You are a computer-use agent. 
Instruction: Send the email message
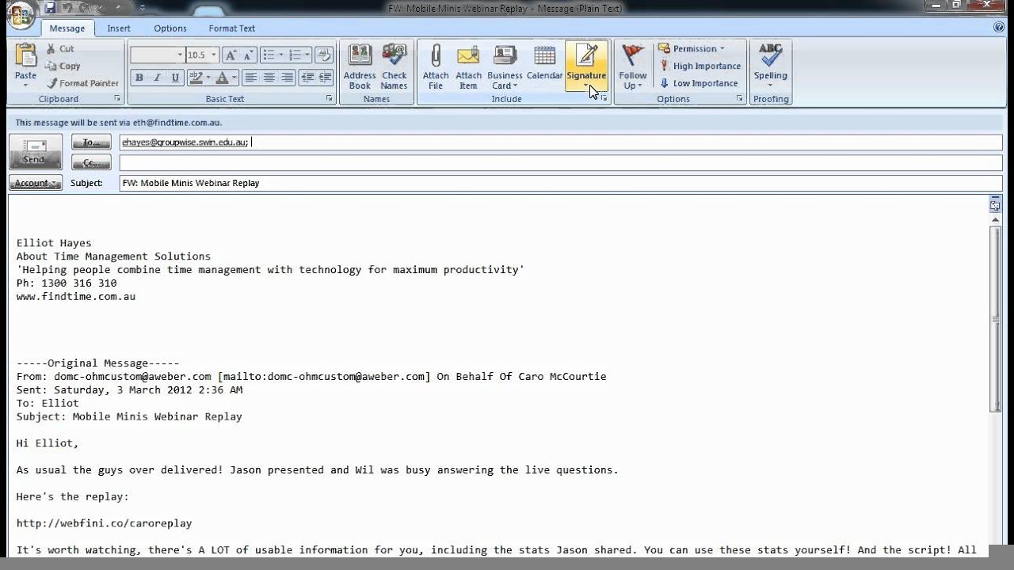(x=35, y=151)
